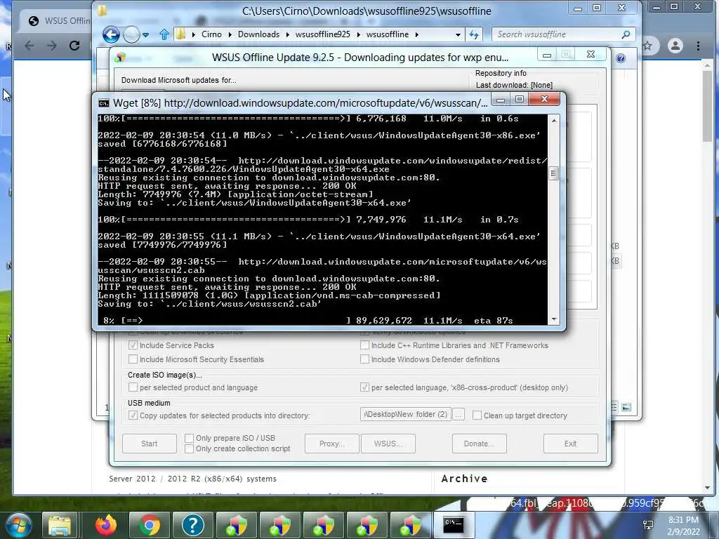The image size is (719, 539).
Task: Toggle ISO per selected language x86-cross-product
Action: (x=364, y=387)
